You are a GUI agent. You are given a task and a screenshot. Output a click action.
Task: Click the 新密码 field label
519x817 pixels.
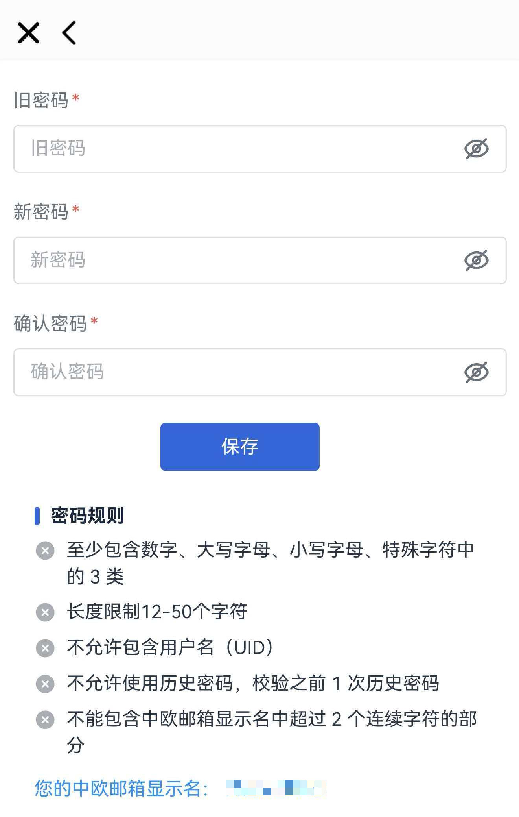(41, 212)
